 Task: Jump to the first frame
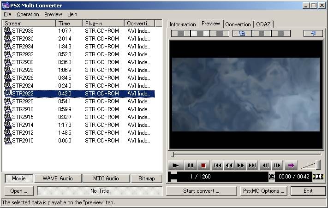(x=218, y=166)
